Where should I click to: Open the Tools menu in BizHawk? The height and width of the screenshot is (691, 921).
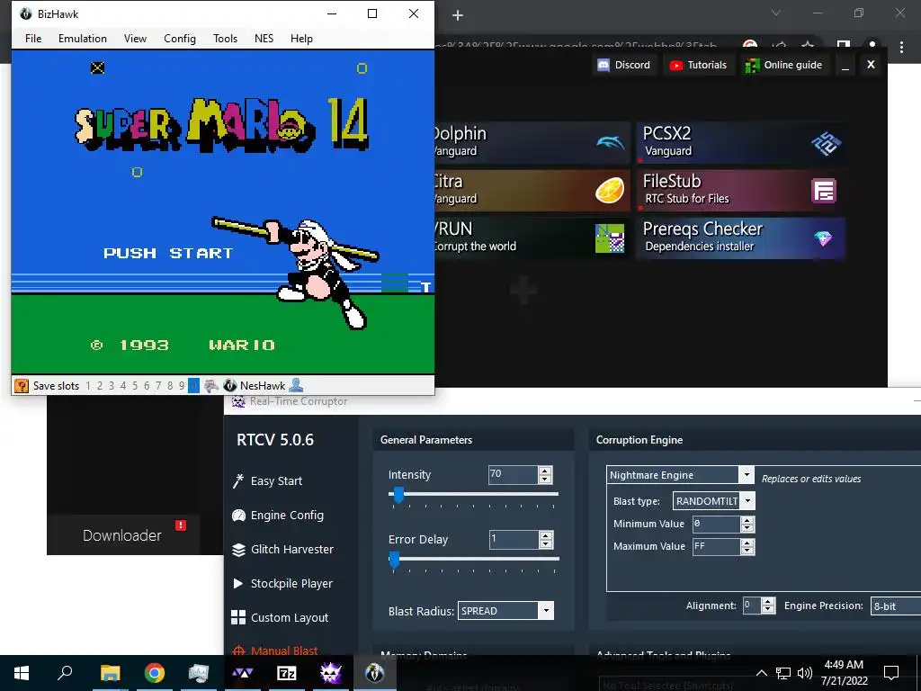click(x=225, y=38)
